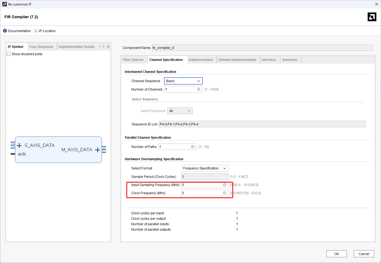381x263 pixels.
Task: Open IP Location folder icon
Action: (x=36, y=31)
